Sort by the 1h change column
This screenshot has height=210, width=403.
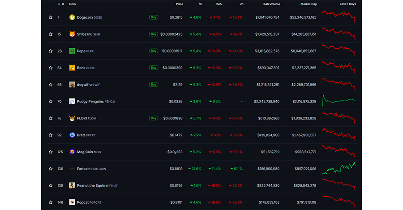tap(201, 4)
